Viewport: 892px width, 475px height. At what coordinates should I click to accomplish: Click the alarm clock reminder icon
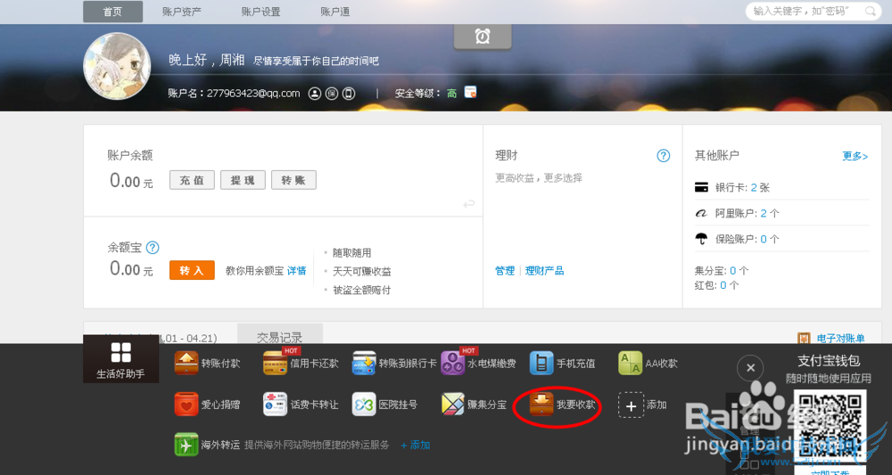click(483, 37)
